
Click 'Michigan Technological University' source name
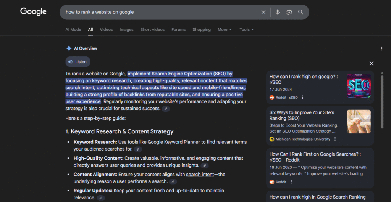[303, 139]
